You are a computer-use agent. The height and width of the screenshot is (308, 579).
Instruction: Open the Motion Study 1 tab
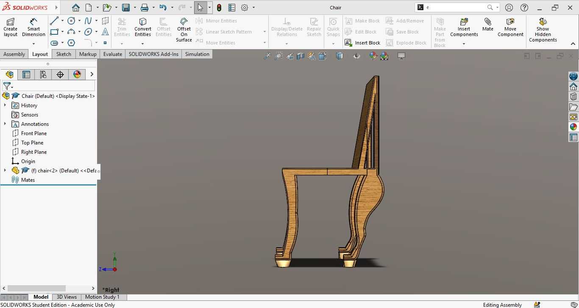(x=102, y=297)
